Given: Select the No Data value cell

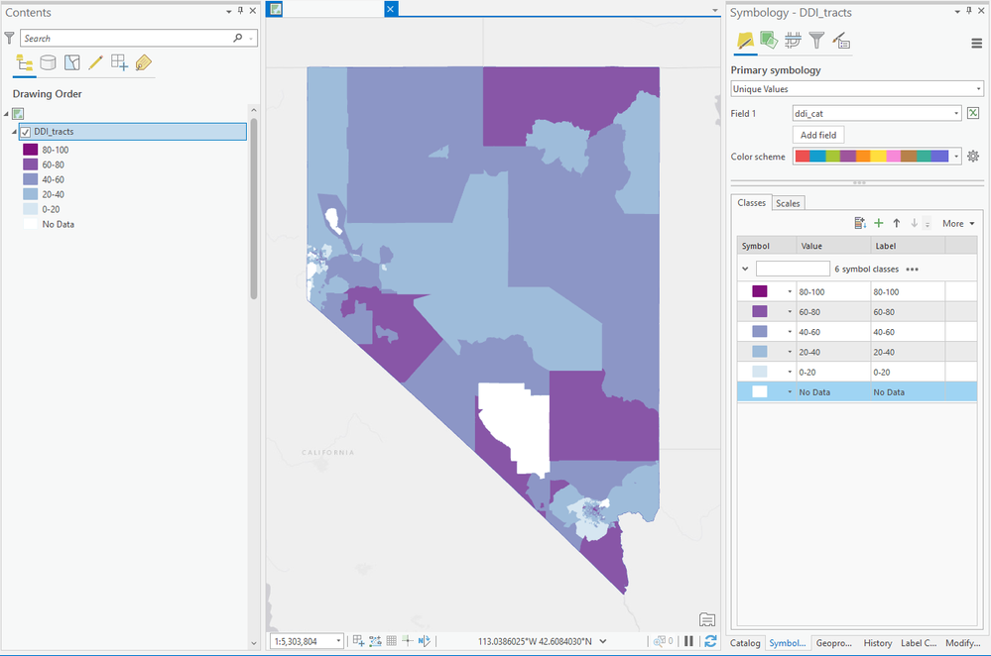Looking at the screenshot, I should pyautogui.click(x=833, y=392).
